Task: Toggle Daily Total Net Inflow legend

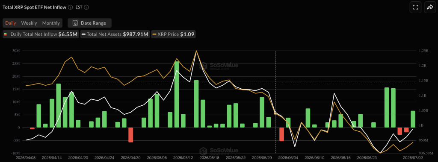Action: pos(41,35)
